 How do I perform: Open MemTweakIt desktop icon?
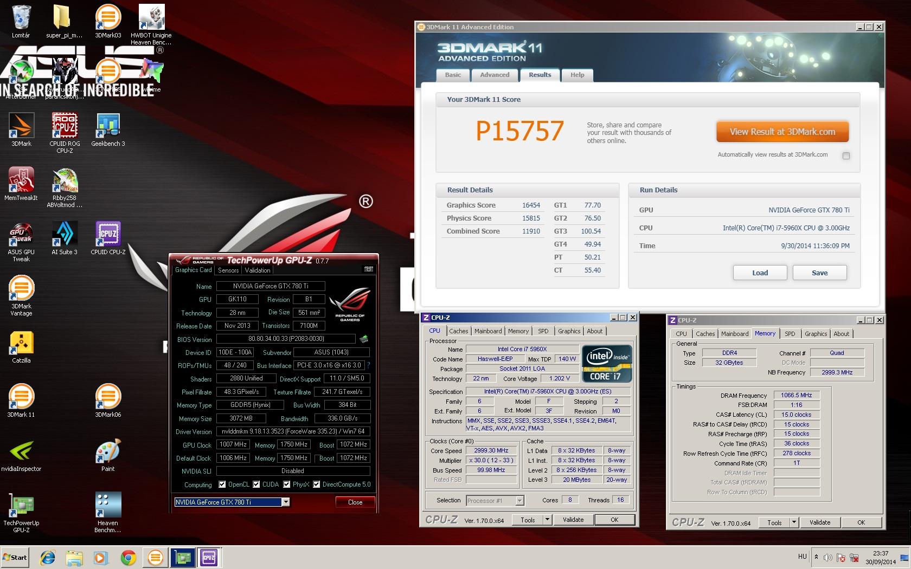coord(21,184)
